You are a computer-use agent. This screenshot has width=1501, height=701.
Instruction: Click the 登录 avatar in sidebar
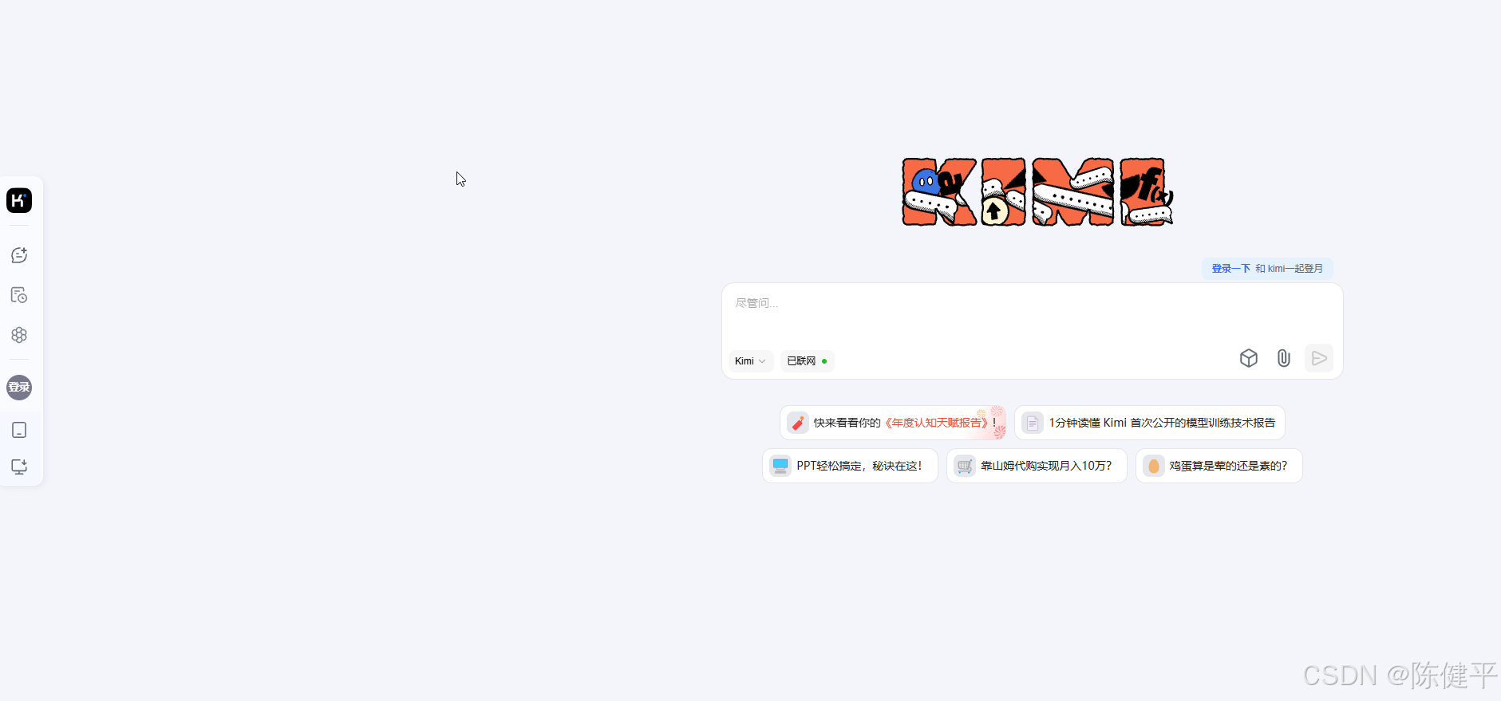[x=19, y=388]
